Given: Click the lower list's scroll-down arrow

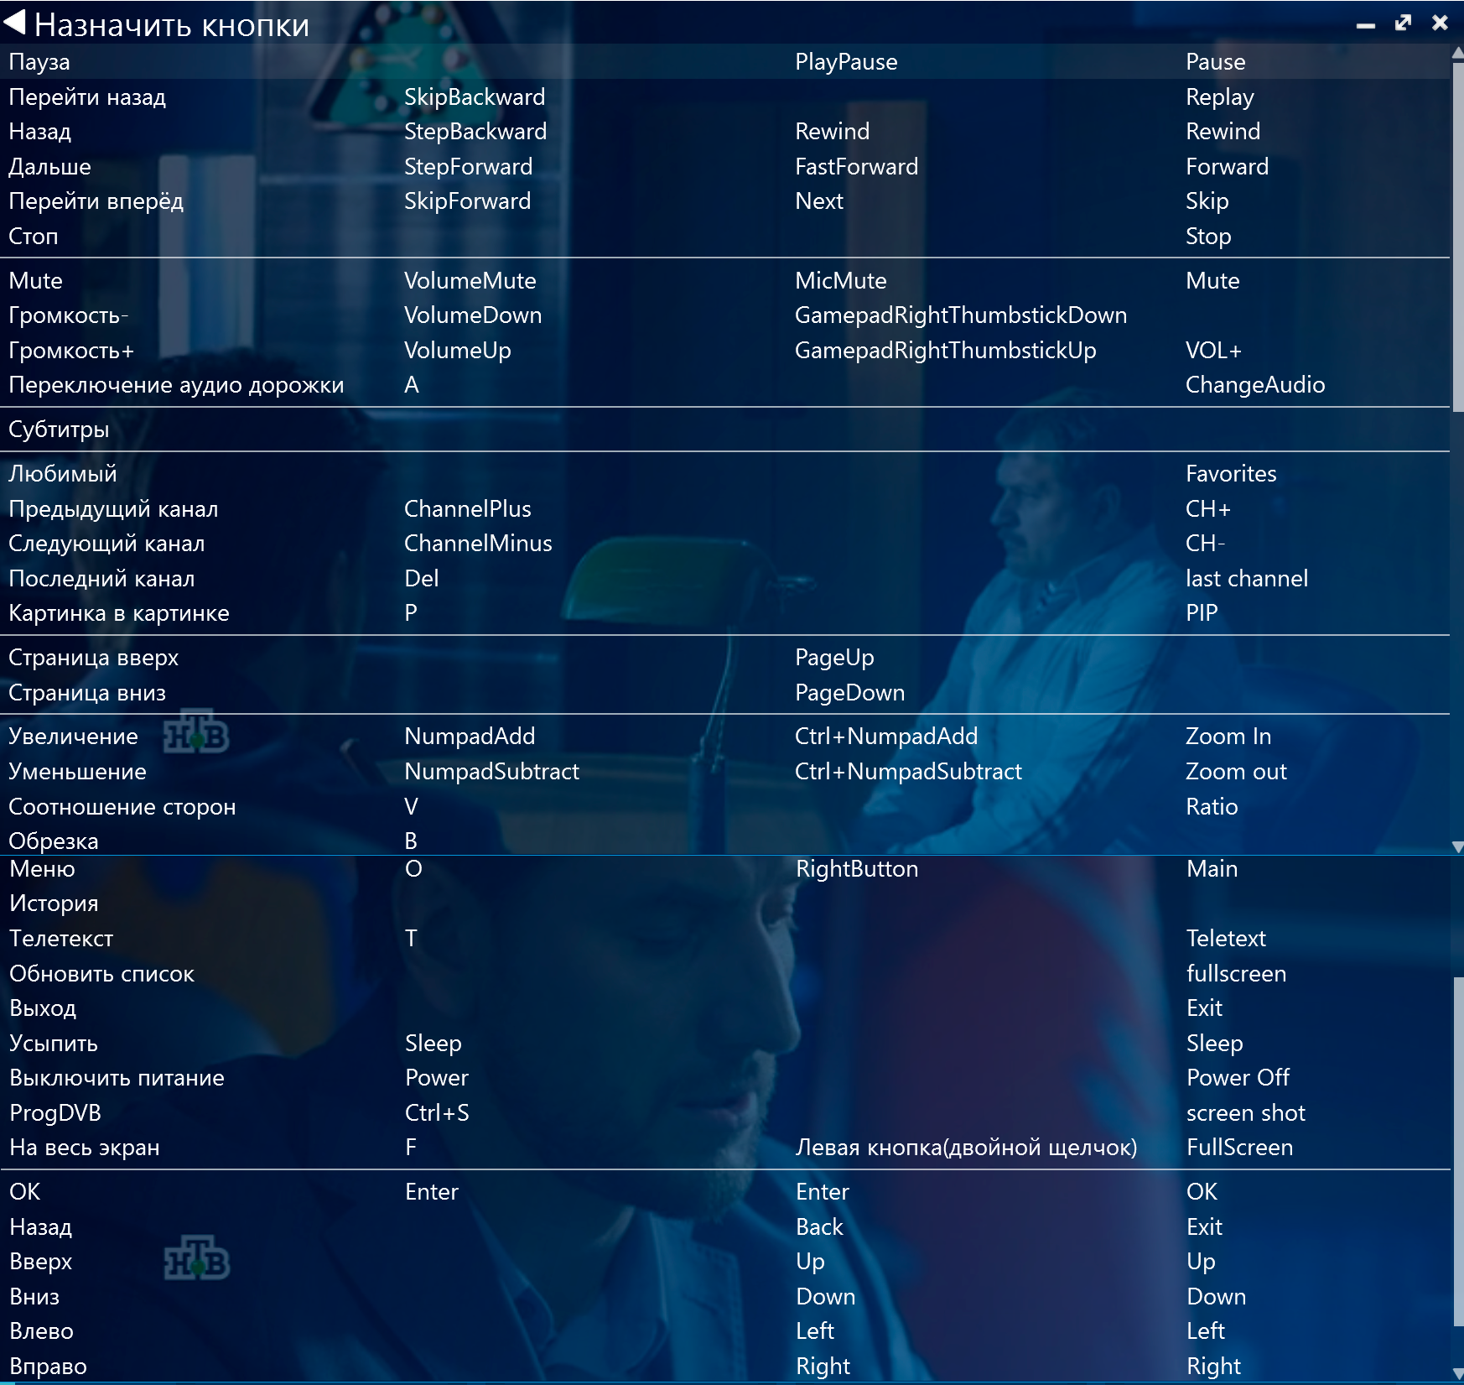Looking at the screenshot, I should pos(1457,1374).
